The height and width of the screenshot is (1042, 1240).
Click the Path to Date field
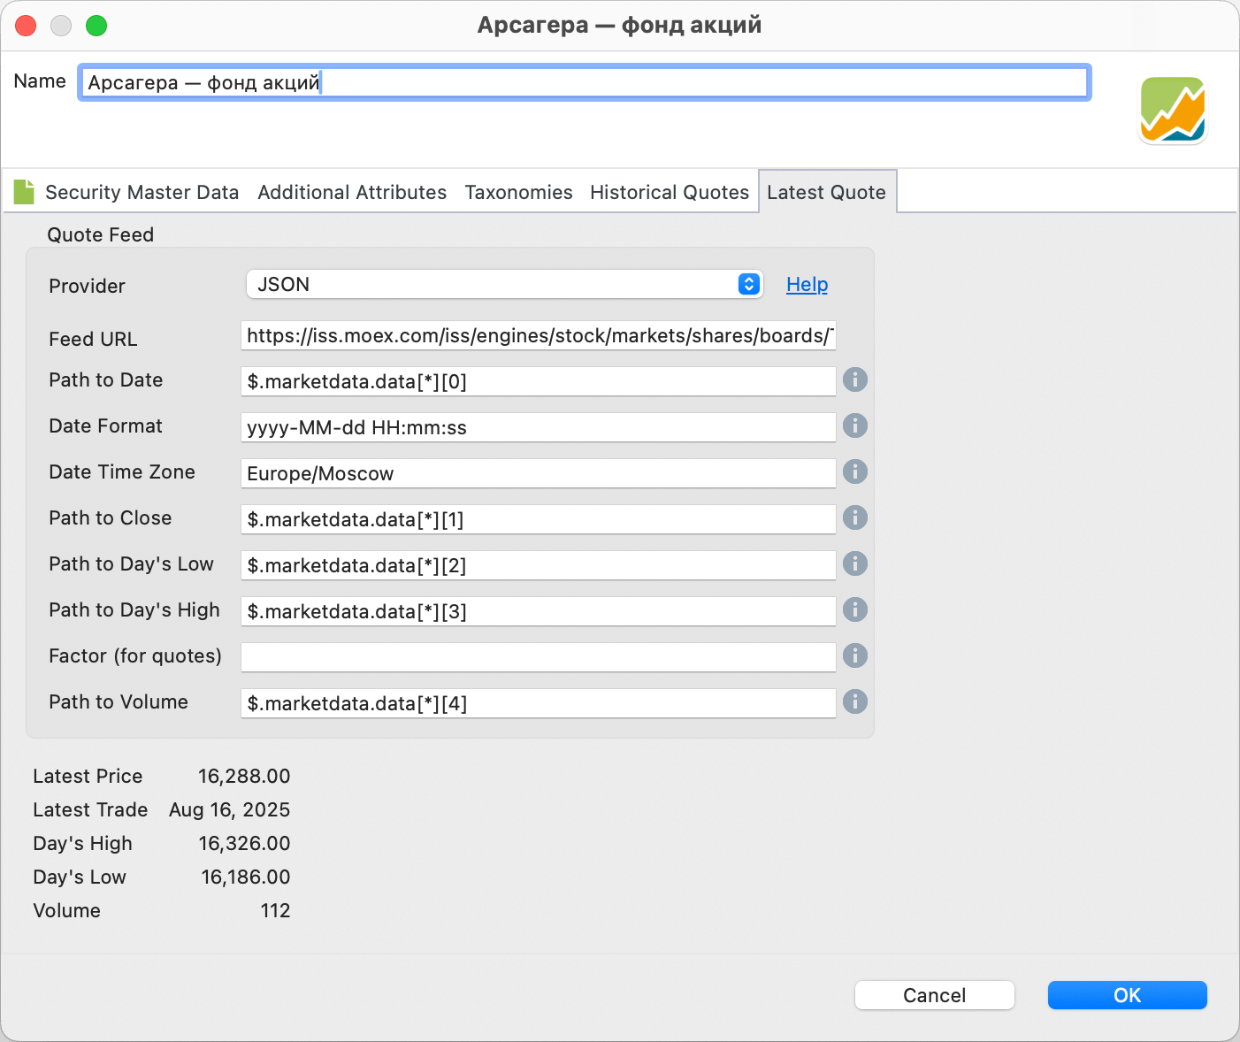pyautogui.click(x=538, y=381)
